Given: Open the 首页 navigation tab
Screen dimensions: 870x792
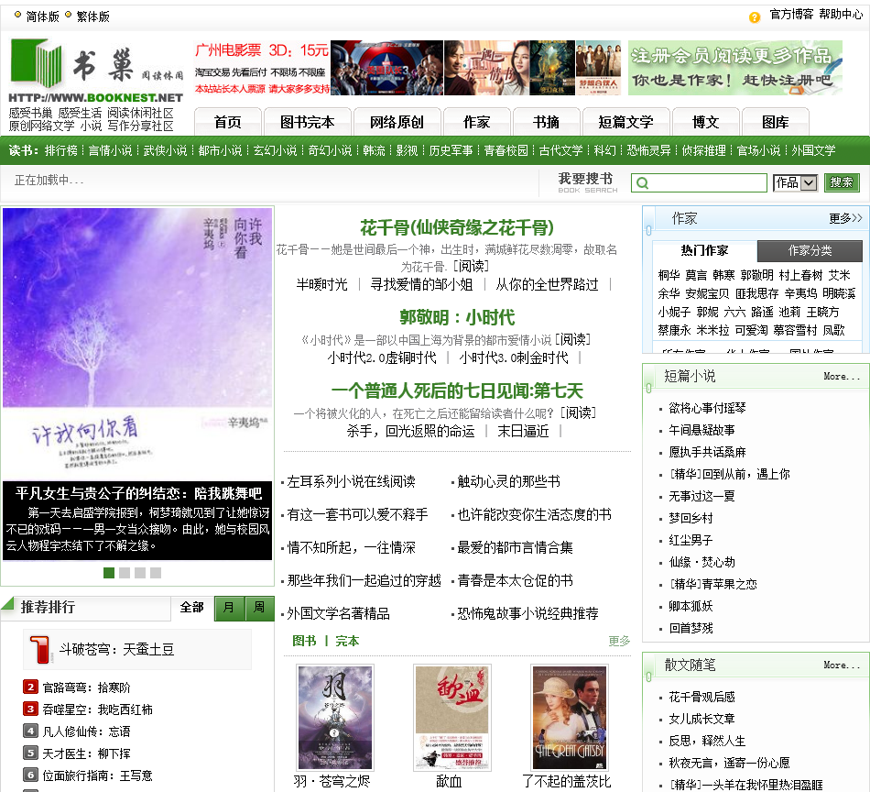Looking at the screenshot, I should (227, 122).
